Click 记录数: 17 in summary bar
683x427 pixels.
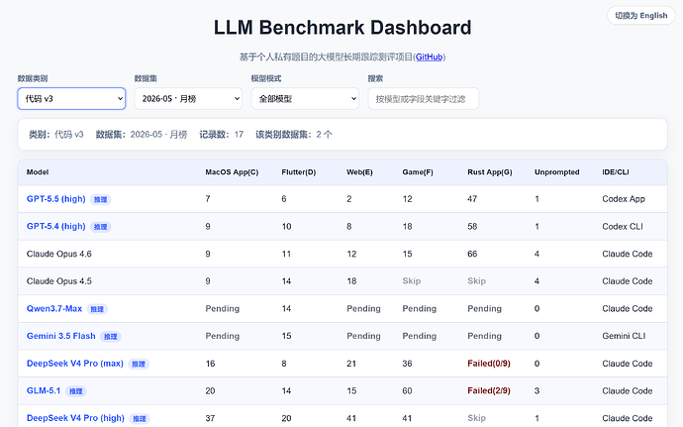tap(222, 135)
